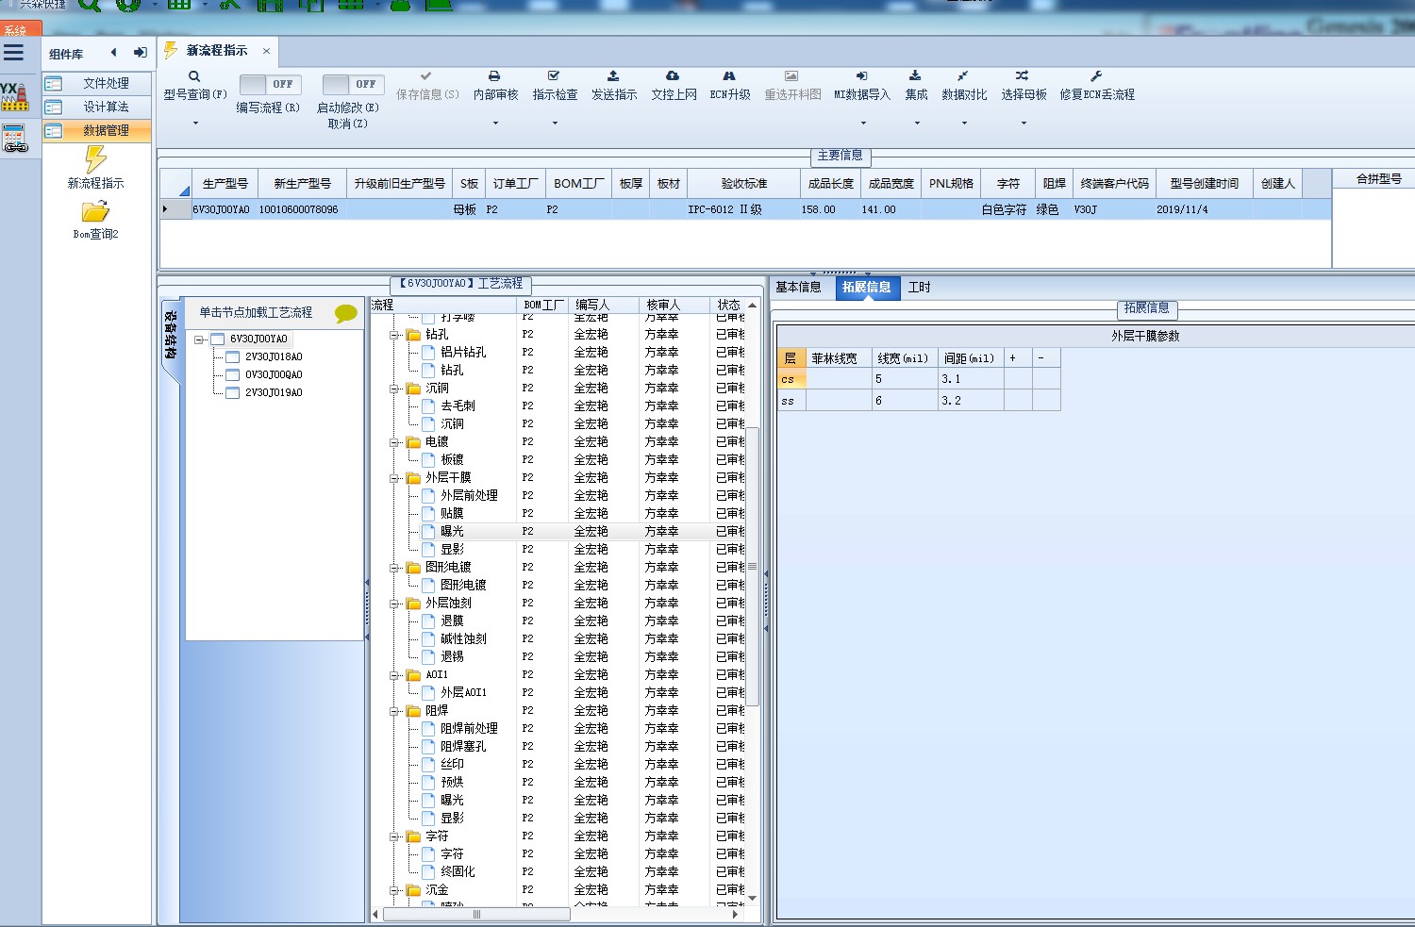The height and width of the screenshot is (927, 1415).
Task: Open the 设备结构 vertical tab
Action: pyautogui.click(x=170, y=335)
